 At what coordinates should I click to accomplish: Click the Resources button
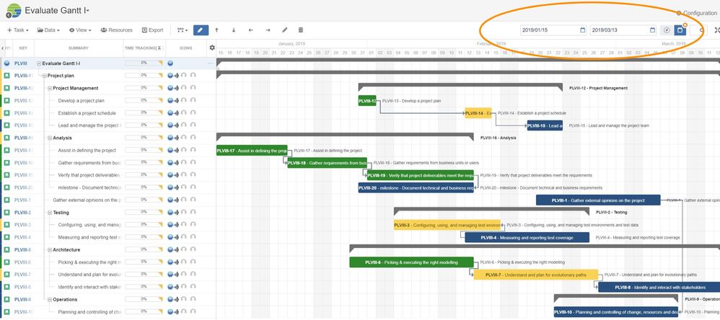pos(116,30)
